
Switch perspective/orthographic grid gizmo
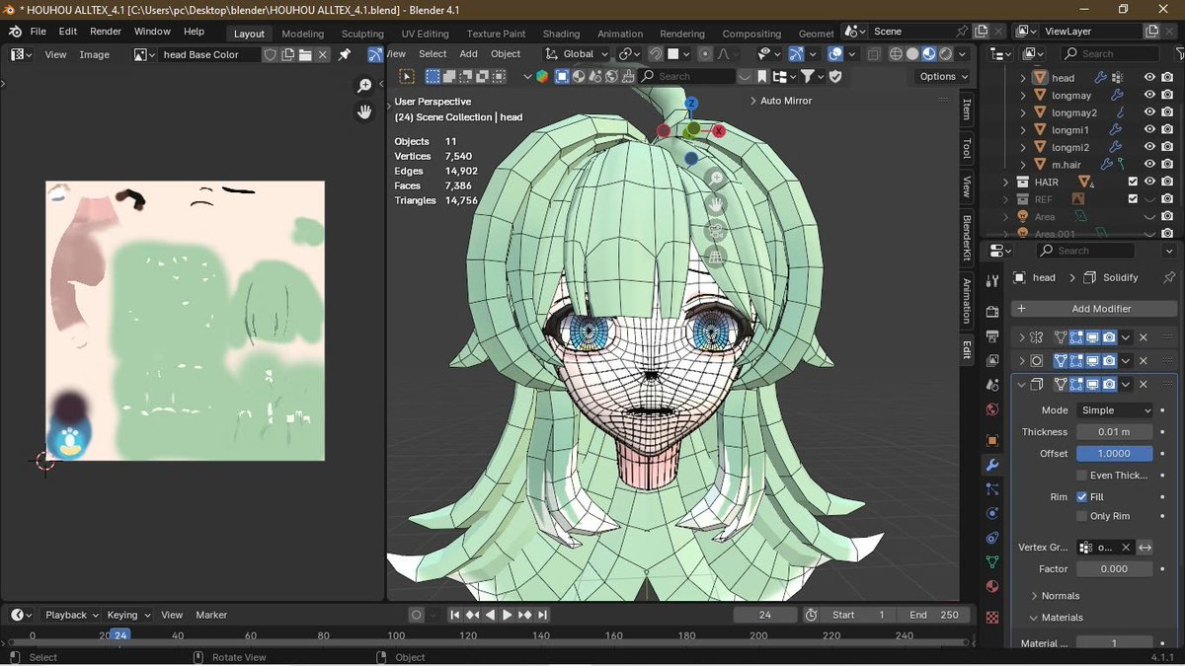point(716,257)
